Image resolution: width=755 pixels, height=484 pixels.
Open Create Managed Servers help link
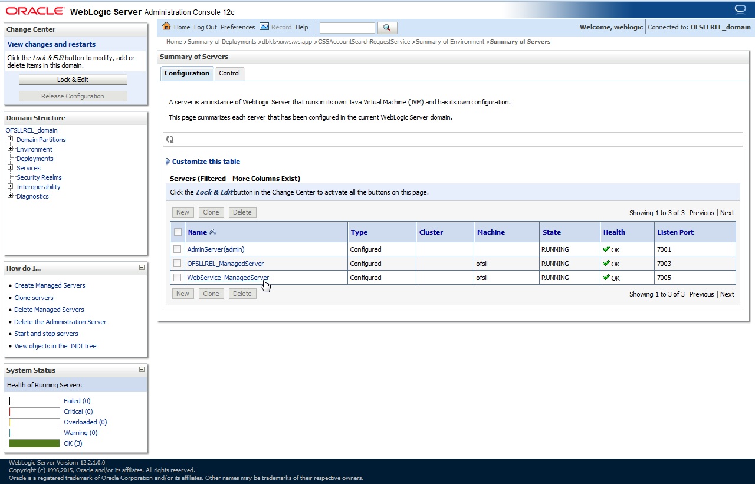50,285
